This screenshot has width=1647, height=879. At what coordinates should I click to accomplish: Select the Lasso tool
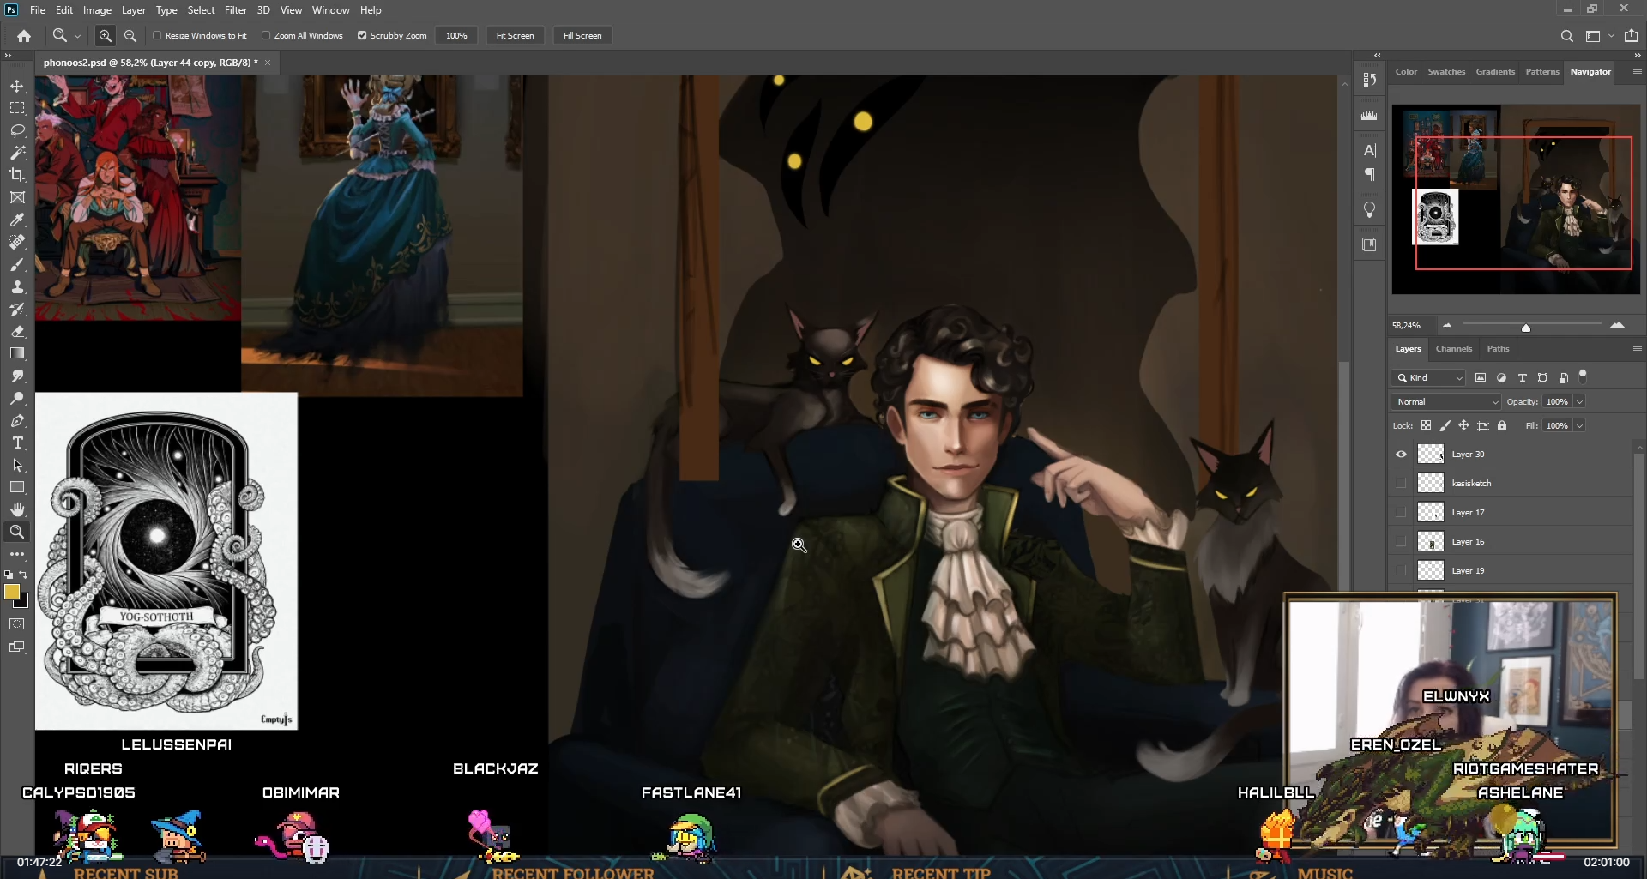click(x=17, y=130)
